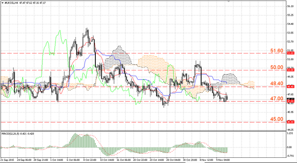This screenshot has height=163, width=297.
Task: Click the 6 Oct 06:00 time label
Action: pos(73,160)
